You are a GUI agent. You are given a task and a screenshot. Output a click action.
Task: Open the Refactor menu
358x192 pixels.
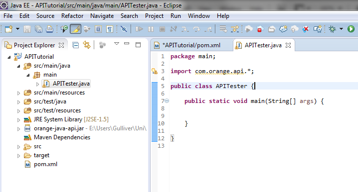pyautogui.click(x=72, y=16)
